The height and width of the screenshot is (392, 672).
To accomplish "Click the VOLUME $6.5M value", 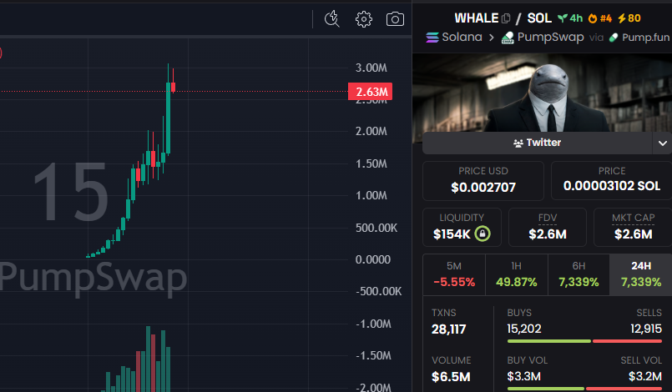I will click(x=451, y=377).
